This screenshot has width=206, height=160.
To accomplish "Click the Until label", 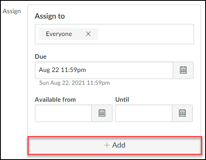I will (122, 100).
